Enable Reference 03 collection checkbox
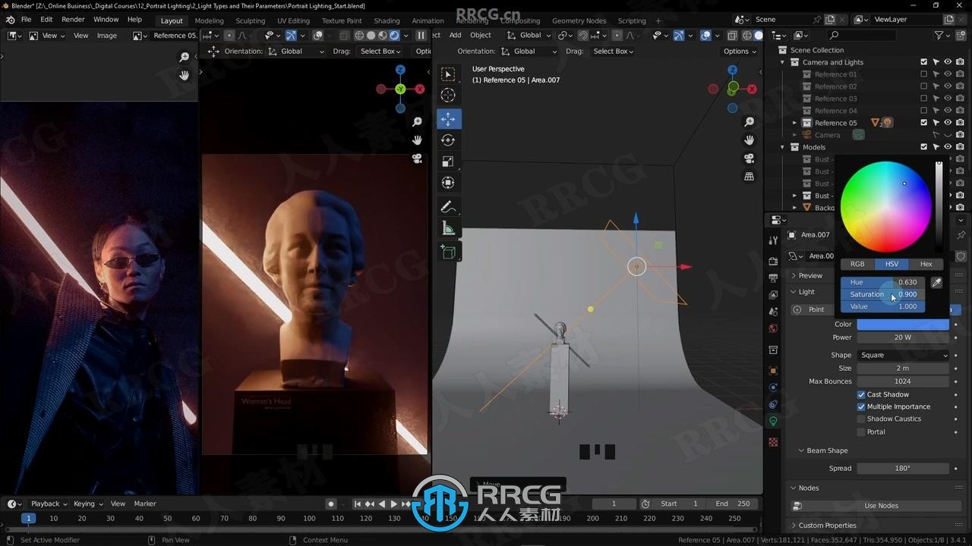The width and height of the screenshot is (972, 546). tap(923, 99)
